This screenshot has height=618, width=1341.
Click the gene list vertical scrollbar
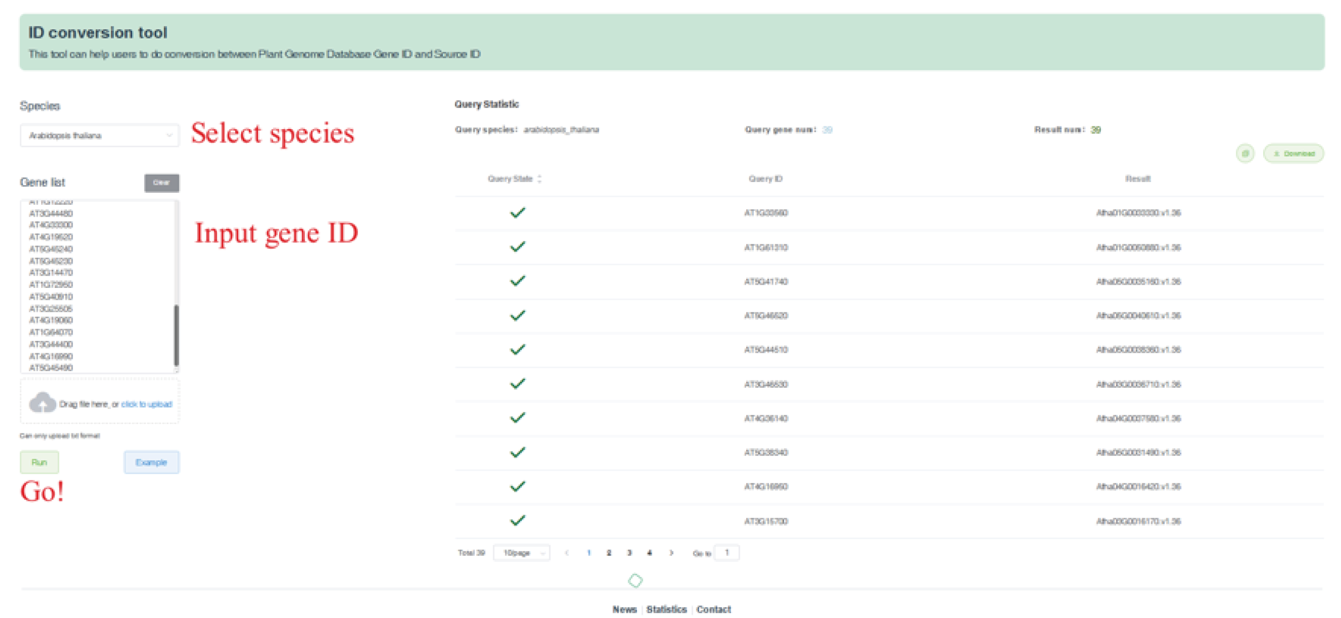point(176,335)
